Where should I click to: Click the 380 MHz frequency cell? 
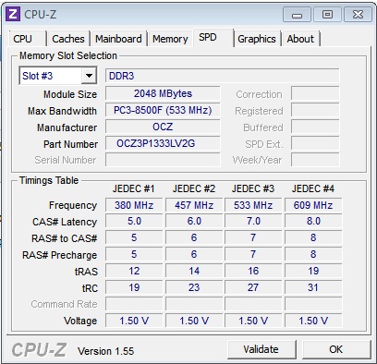[x=134, y=205]
